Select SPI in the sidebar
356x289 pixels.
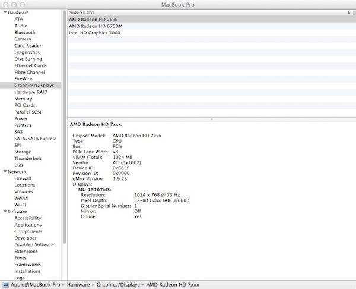(17, 145)
